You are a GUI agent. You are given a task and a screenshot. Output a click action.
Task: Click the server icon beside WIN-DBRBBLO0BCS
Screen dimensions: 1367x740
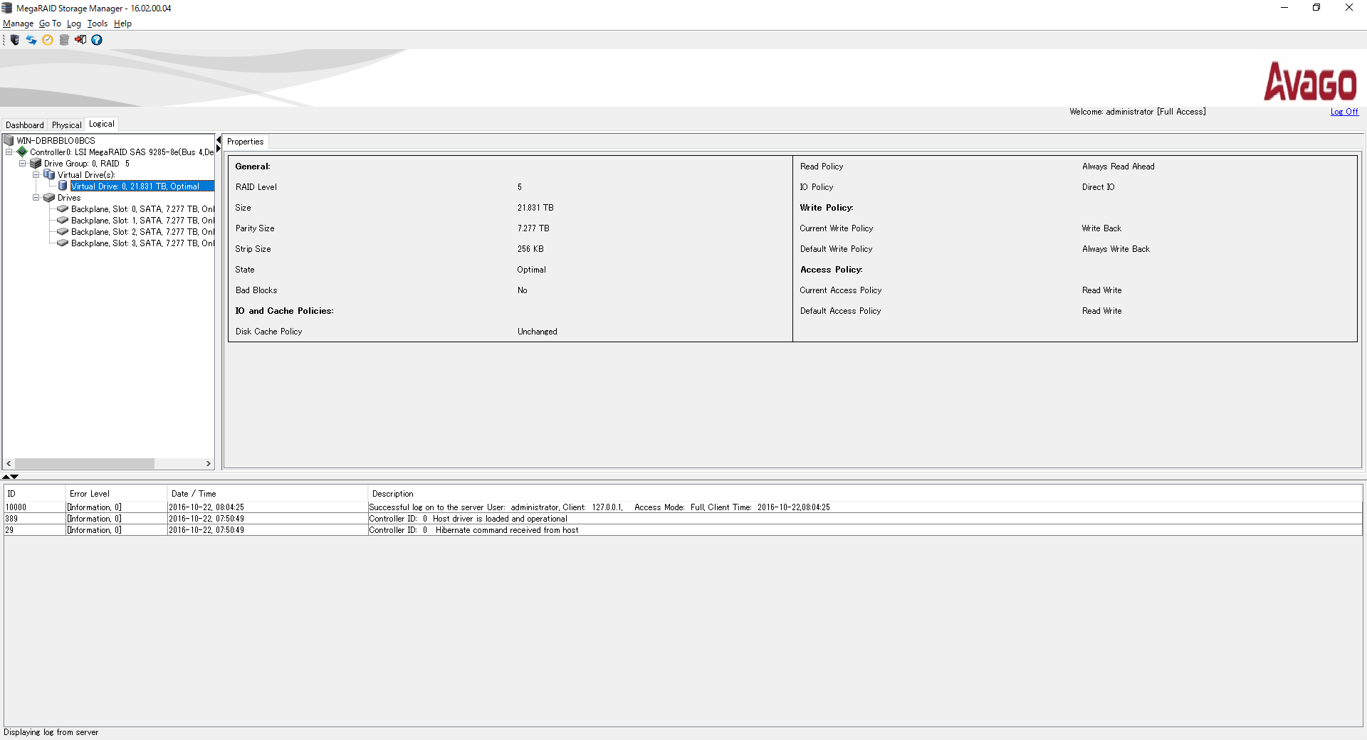pos(9,140)
